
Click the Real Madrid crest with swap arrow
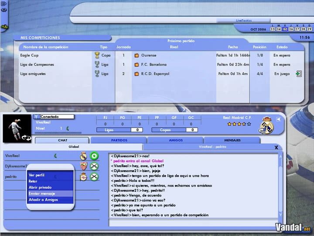point(266,125)
